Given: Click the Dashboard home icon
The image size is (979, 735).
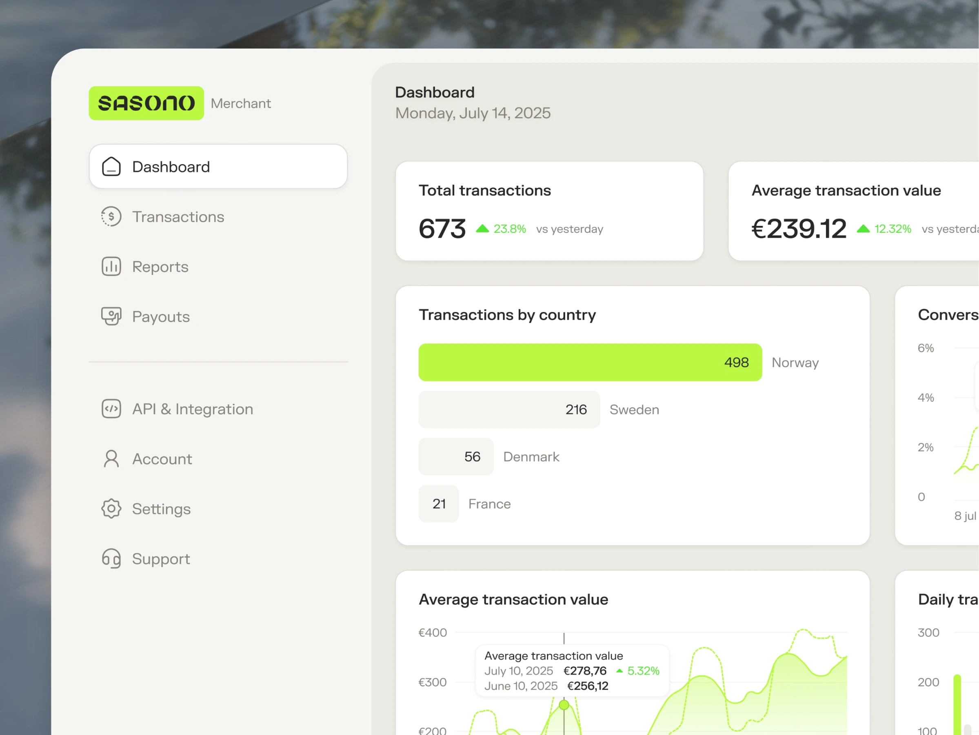Looking at the screenshot, I should tap(111, 167).
